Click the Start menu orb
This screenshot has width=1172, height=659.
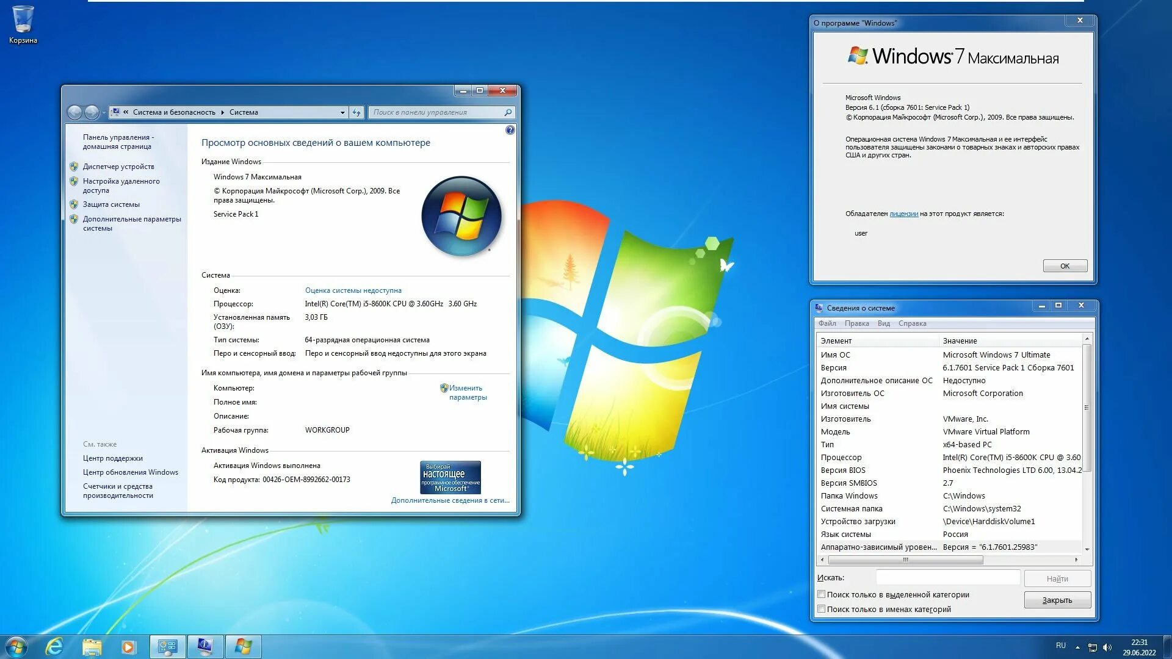tap(16, 646)
